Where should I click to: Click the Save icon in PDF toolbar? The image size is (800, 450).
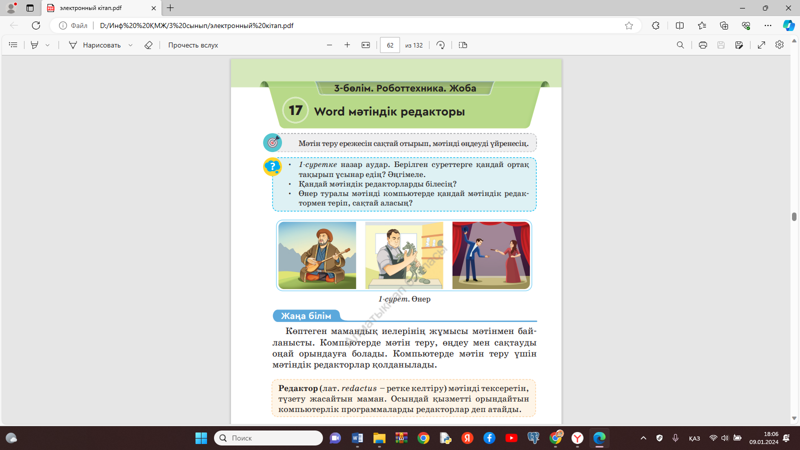click(721, 45)
